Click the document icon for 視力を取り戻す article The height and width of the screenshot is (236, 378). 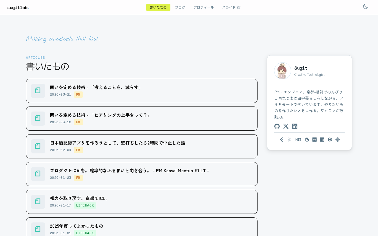(x=38, y=202)
